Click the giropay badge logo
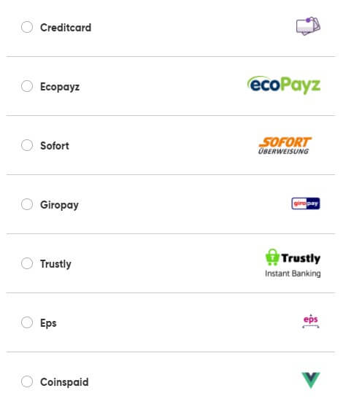This screenshot has width=343, height=407. pos(306,204)
